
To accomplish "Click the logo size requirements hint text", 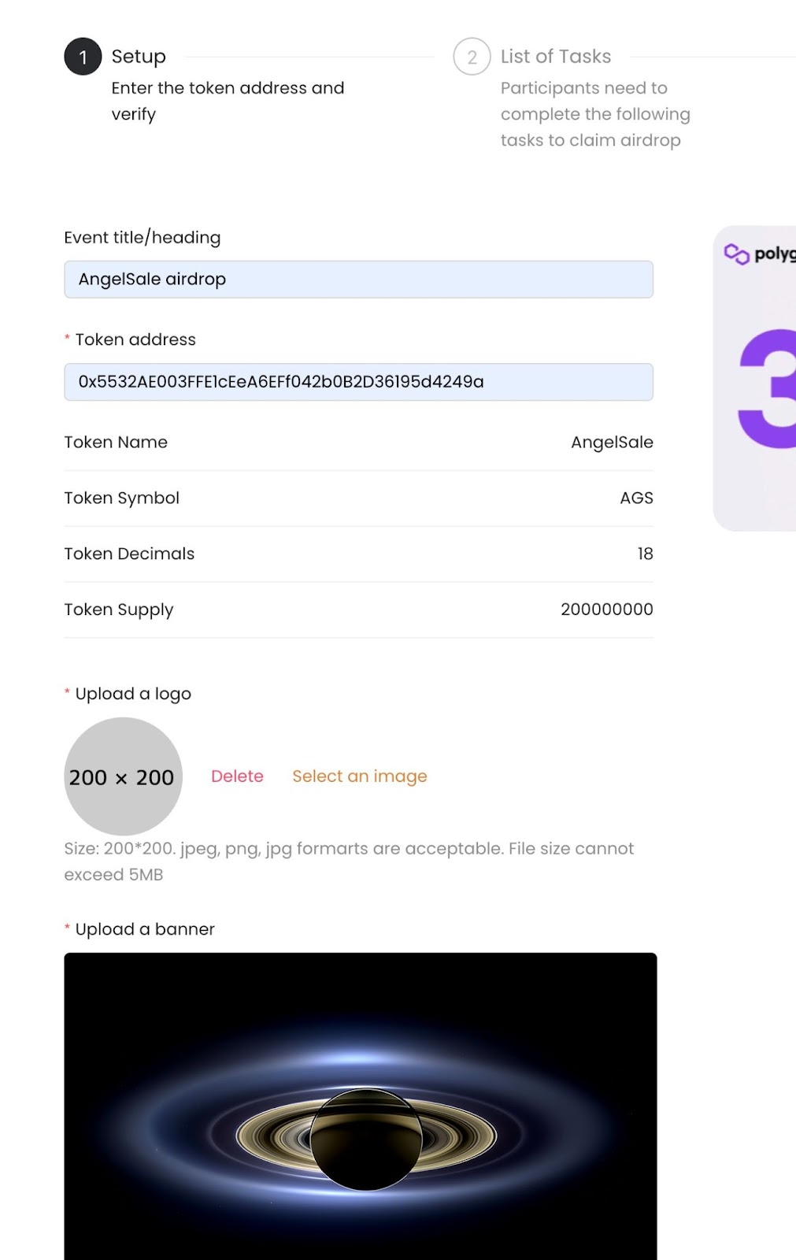I will 349,862.
